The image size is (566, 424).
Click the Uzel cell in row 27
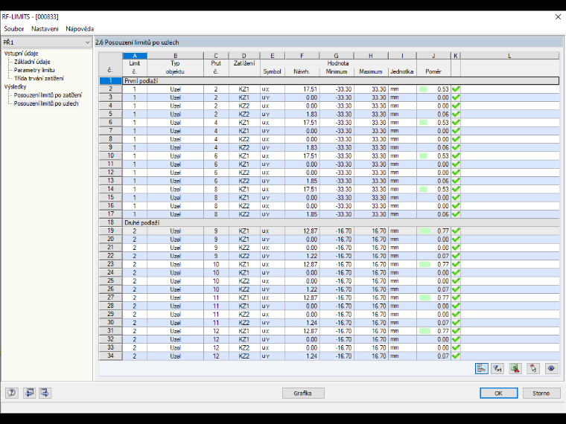175,298
